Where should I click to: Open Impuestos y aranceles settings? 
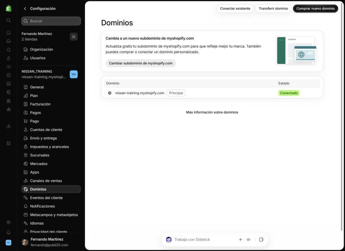pyautogui.click(x=51, y=147)
